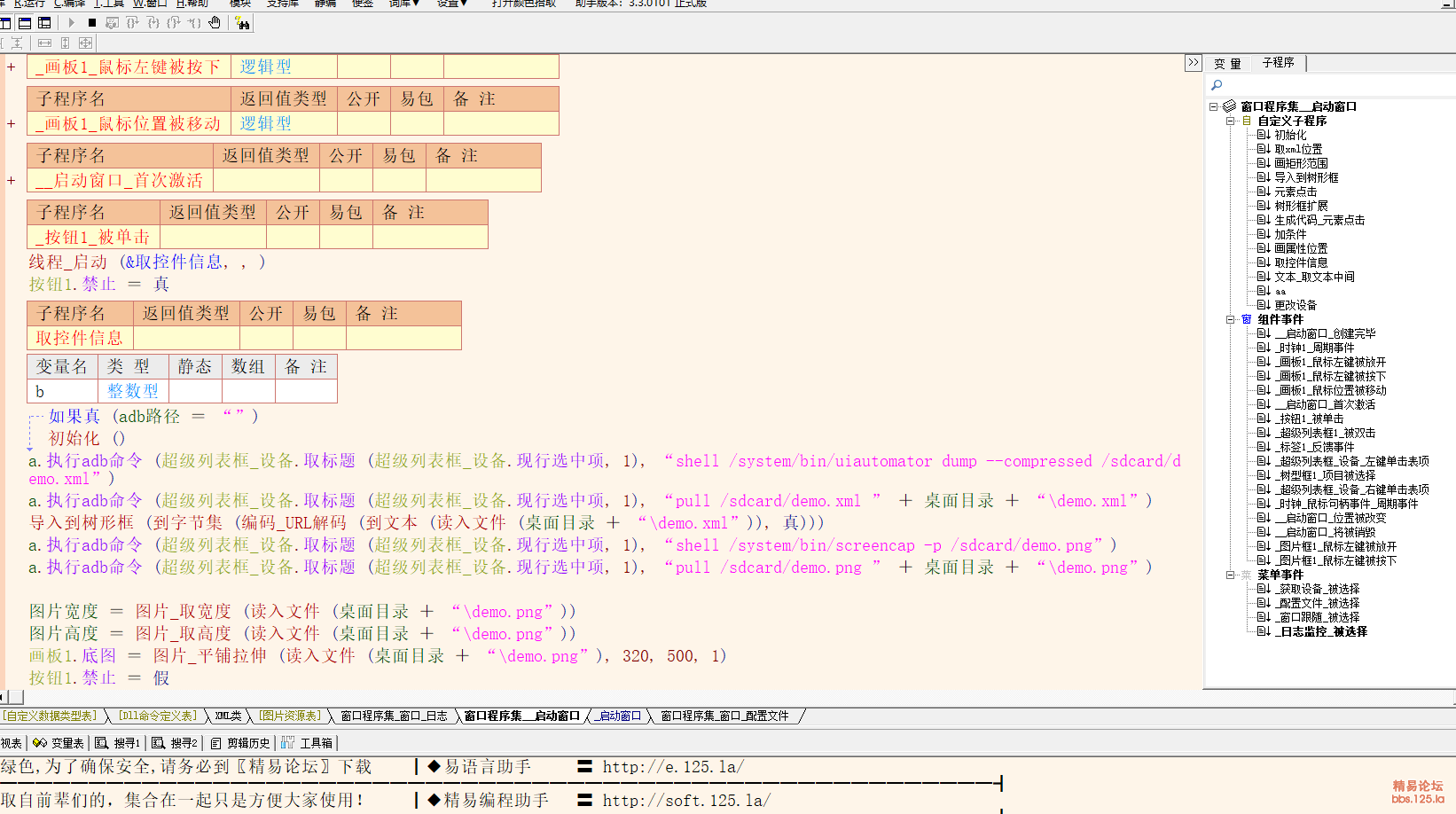Click the blue 窗 icon beside 组件事件
This screenshot has height=814, width=1456.
coord(1246,319)
